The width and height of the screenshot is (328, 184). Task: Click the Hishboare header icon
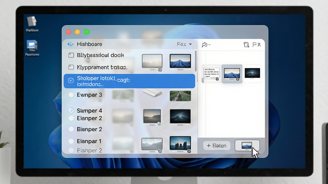(70, 44)
